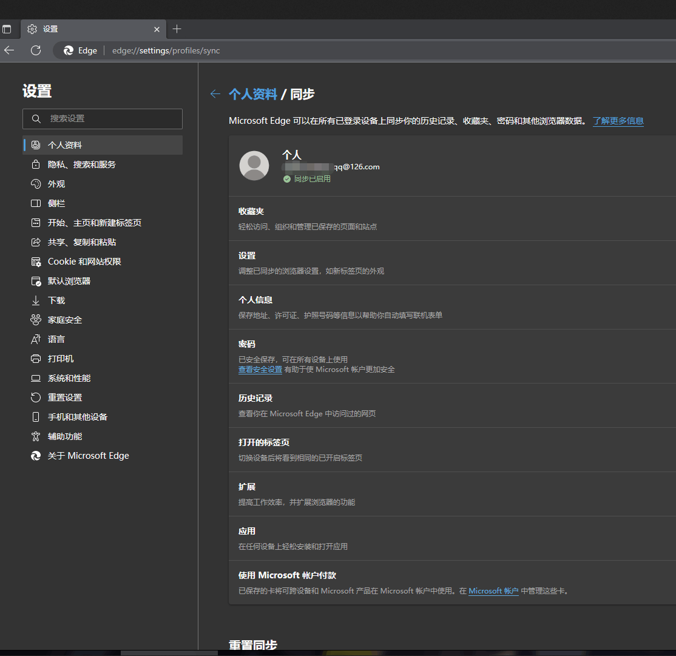Image resolution: width=676 pixels, height=656 pixels.
Task: Click the 收藏夹 sync row
Action: [x=452, y=218]
